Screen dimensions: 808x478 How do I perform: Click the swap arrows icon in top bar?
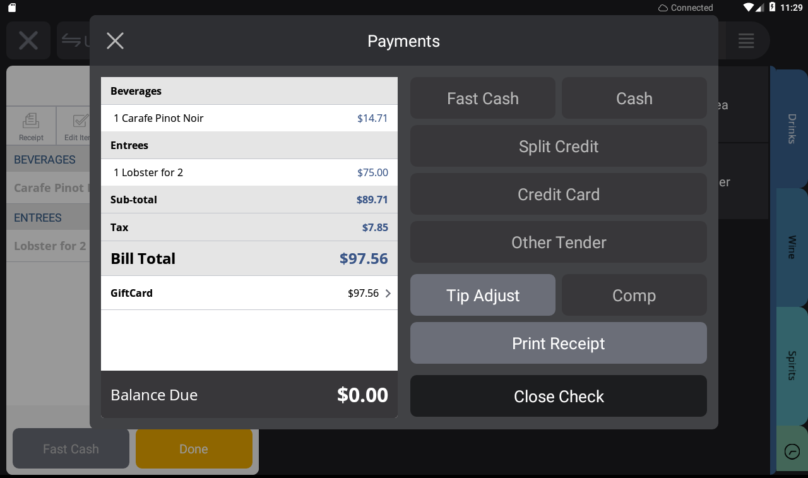tap(71, 41)
